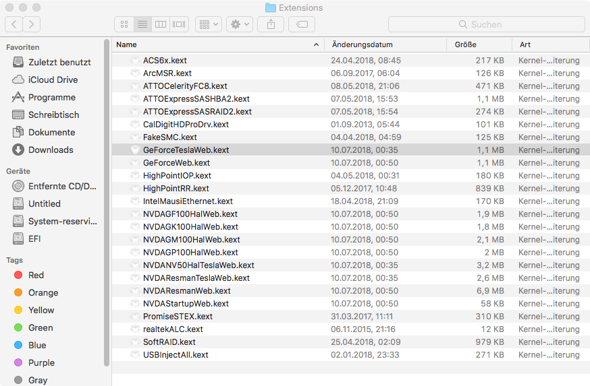
Task: Select realtekALC.kext file name
Action: pos(173,329)
